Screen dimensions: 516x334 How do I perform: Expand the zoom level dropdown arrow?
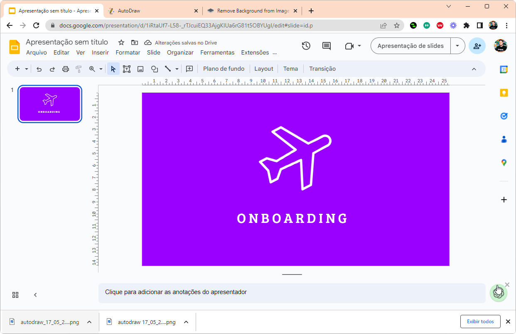101,69
